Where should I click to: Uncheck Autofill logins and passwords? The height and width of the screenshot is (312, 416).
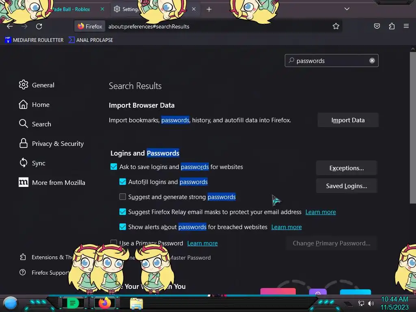point(123,182)
